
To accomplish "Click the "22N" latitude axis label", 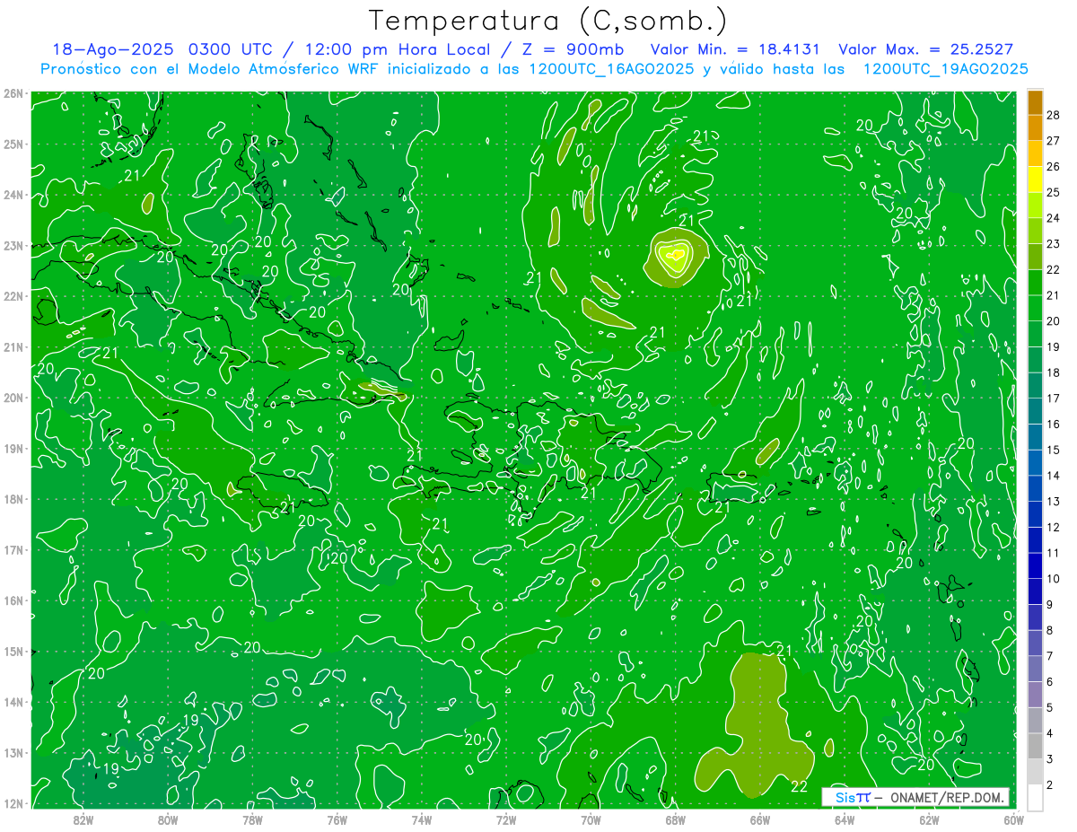I will 13,296.
